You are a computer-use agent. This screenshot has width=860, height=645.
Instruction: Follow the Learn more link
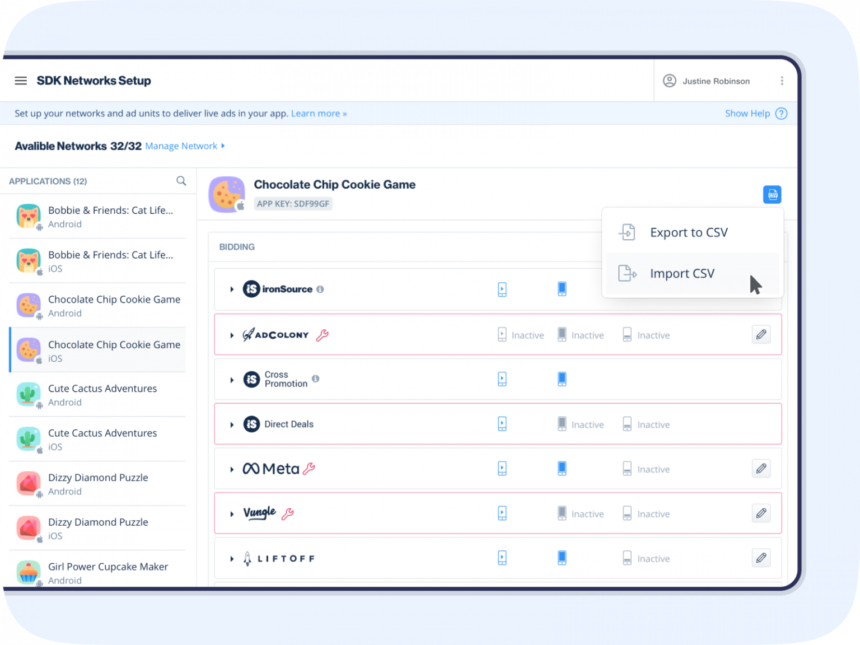(319, 114)
